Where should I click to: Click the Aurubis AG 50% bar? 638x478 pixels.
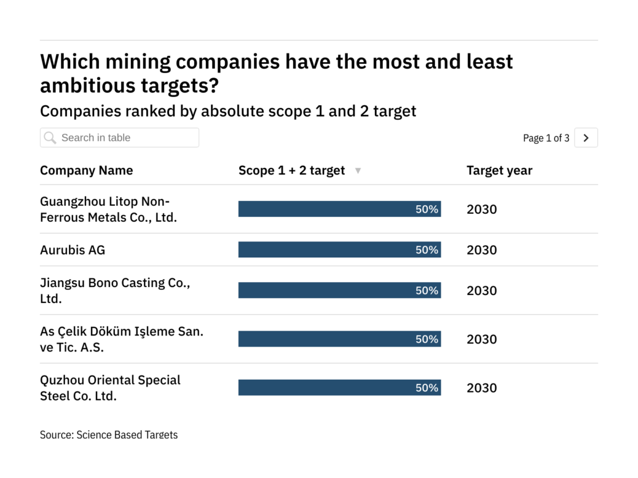[339, 250]
